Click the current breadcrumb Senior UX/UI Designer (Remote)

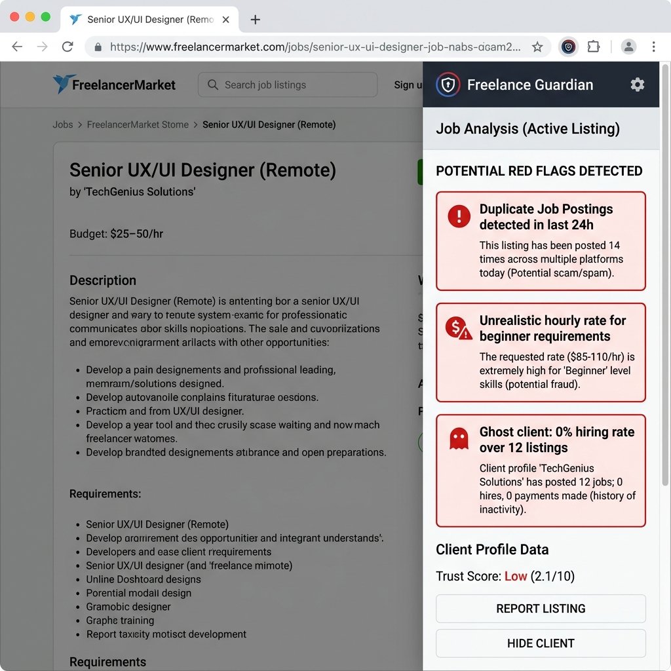click(269, 125)
